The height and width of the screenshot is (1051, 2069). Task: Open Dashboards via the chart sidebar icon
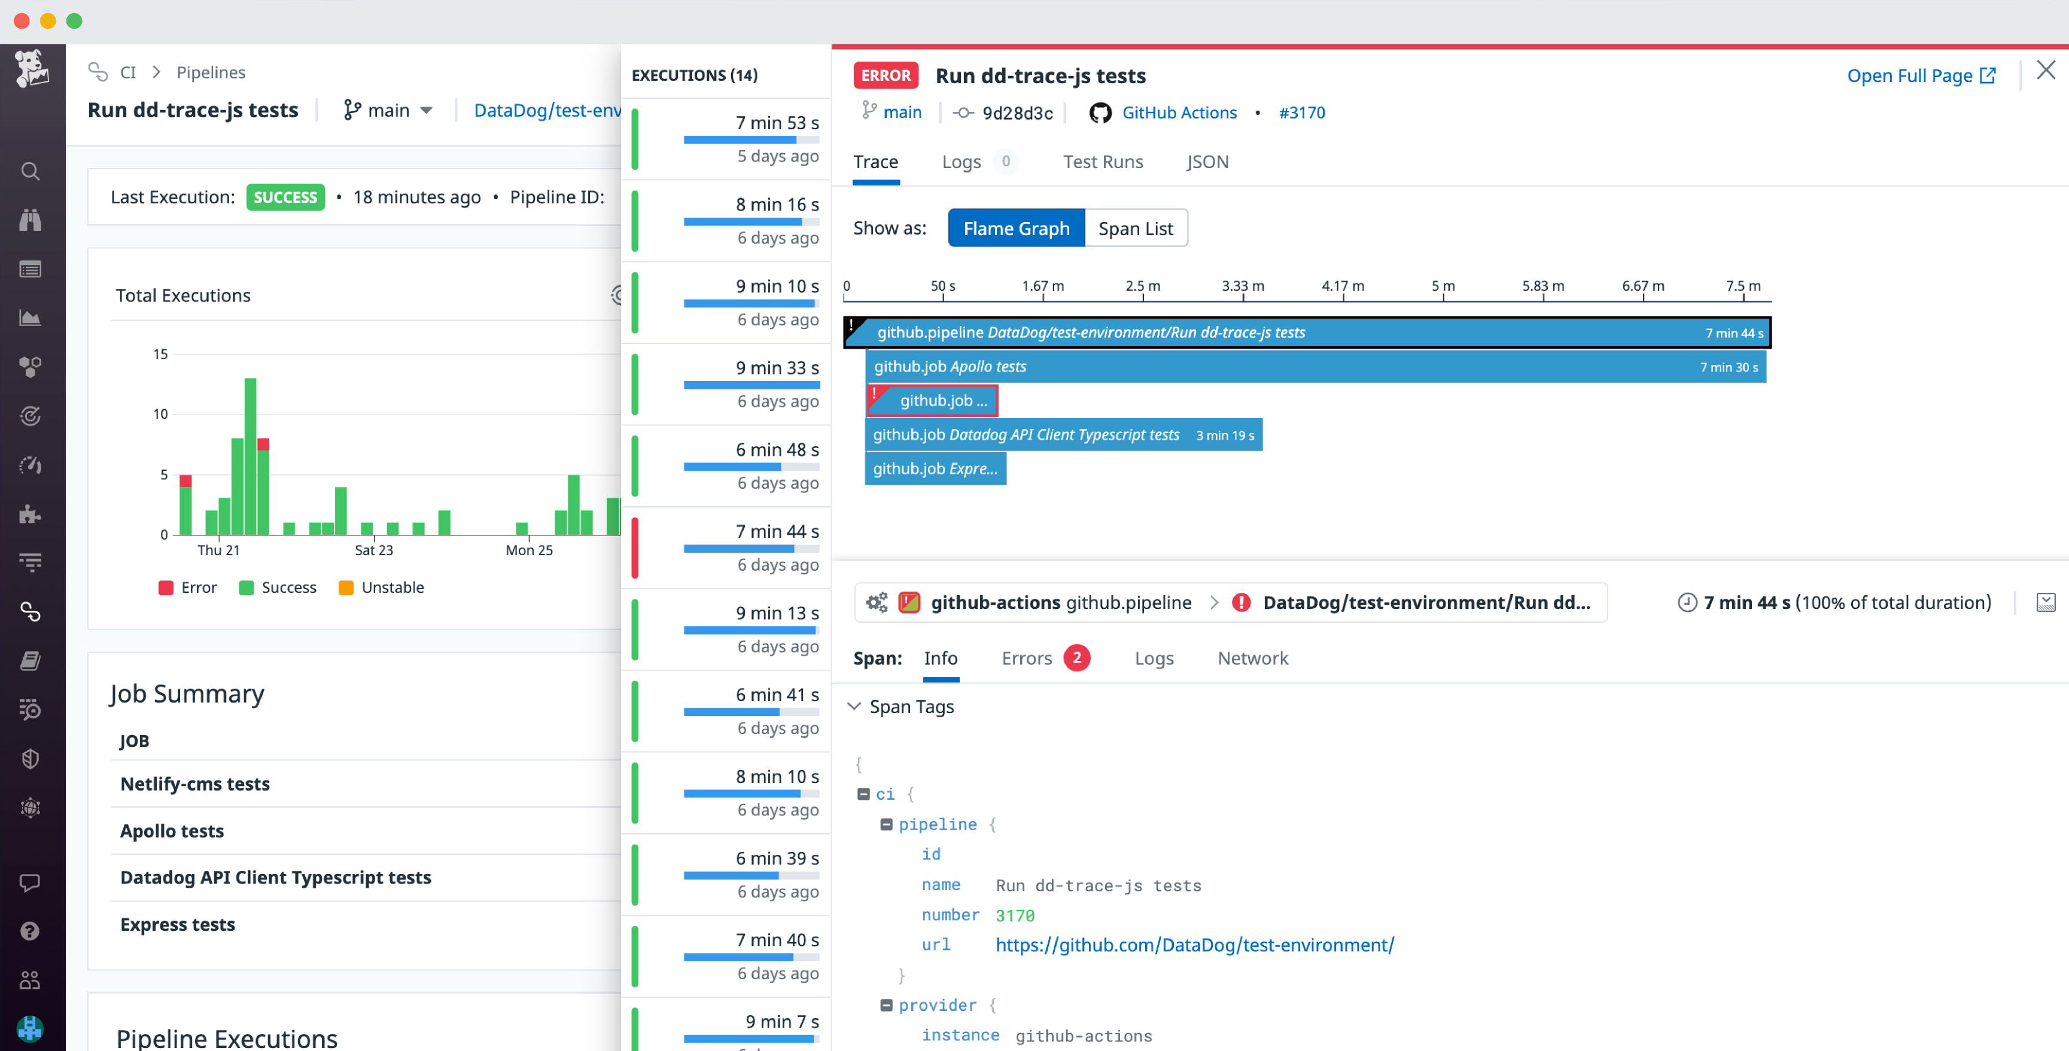point(30,317)
